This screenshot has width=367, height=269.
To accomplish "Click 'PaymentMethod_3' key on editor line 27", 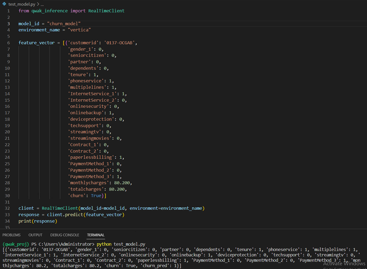I will pos(90,176).
